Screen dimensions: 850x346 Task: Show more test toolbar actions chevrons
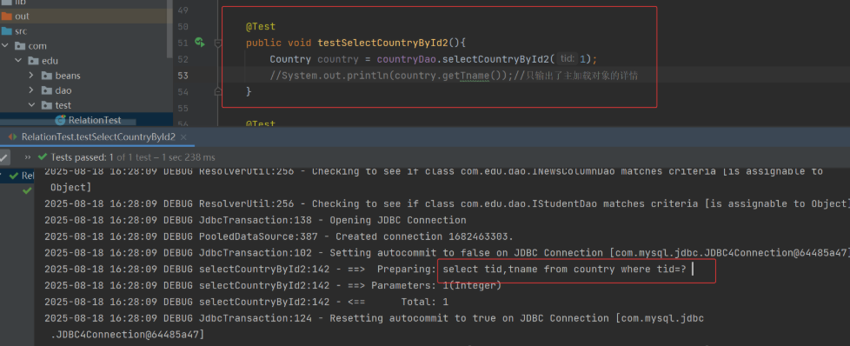[x=28, y=157]
